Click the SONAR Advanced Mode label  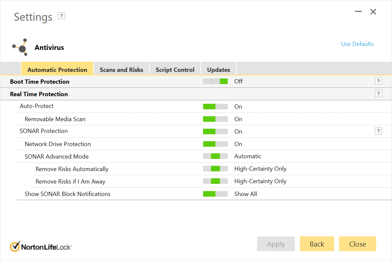[57, 156]
